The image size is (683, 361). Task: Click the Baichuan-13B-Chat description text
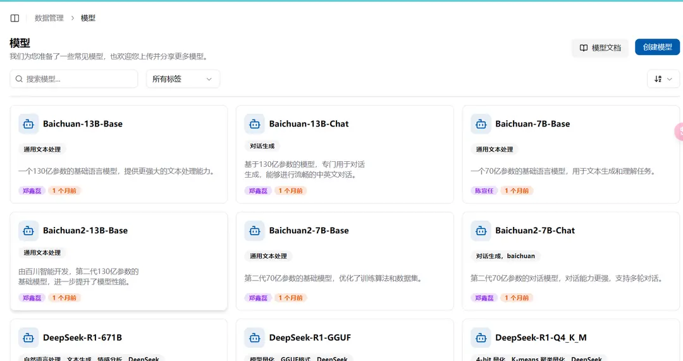(304, 169)
